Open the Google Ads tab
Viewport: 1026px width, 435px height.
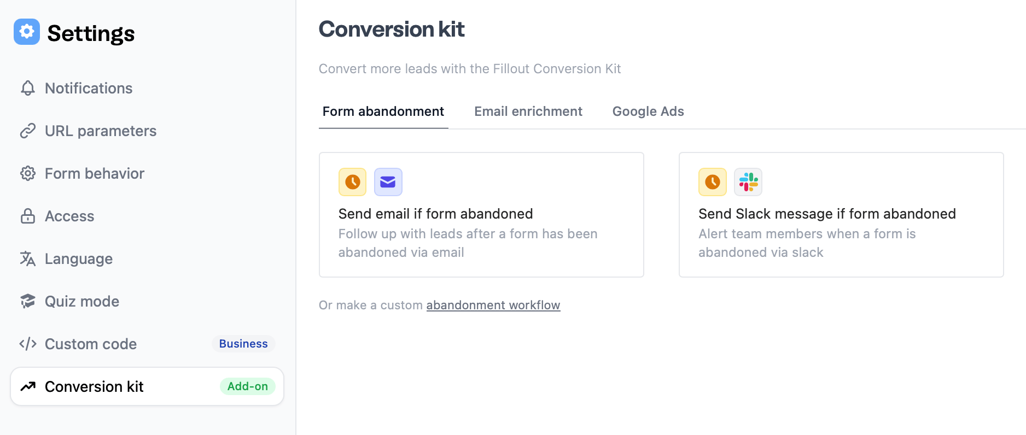[648, 111]
